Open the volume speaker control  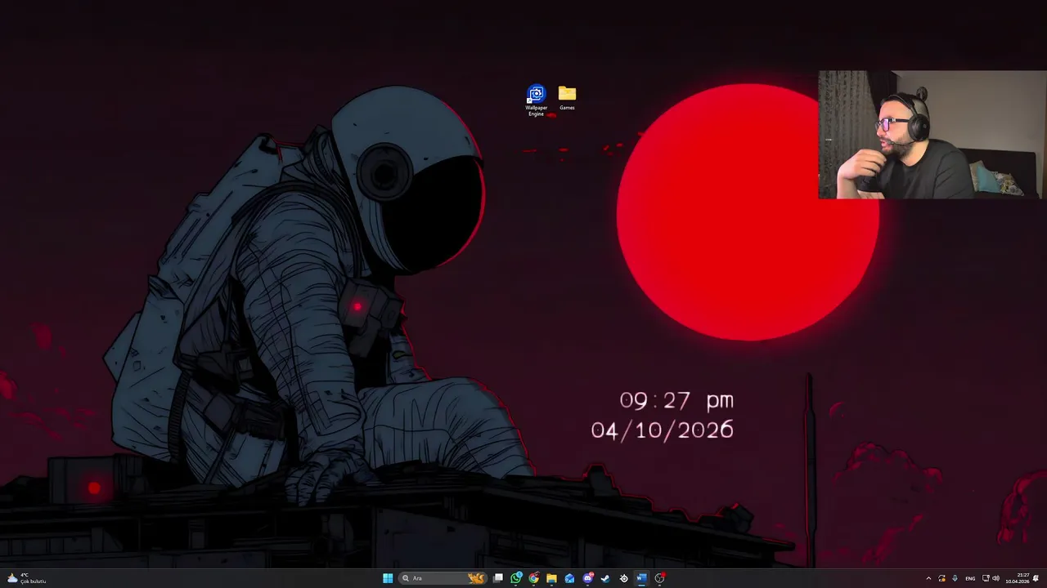pyautogui.click(x=995, y=578)
